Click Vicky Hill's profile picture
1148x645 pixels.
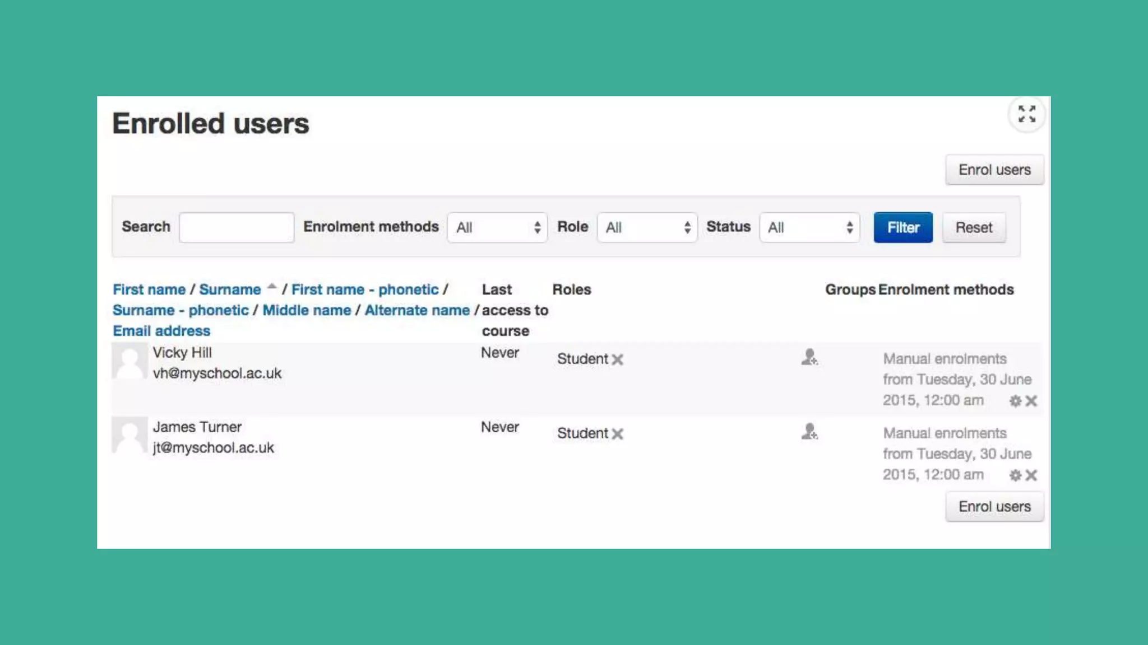(129, 361)
